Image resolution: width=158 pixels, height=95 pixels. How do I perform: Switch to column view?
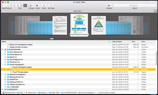pyautogui.click(x=22, y=6)
